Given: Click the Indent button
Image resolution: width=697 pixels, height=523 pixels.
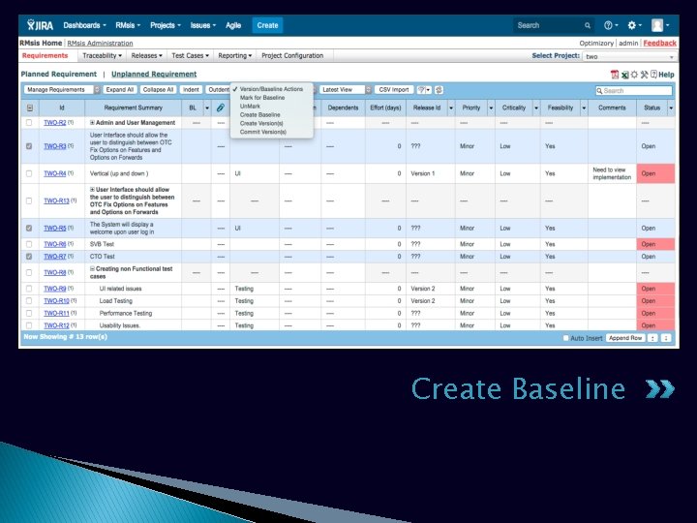Looking at the screenshot, I should 191,90.
